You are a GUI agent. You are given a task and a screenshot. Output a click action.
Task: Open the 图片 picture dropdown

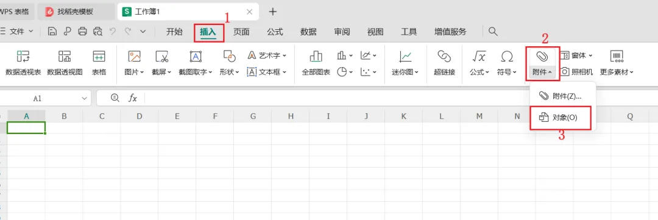[x=134, y=63]
